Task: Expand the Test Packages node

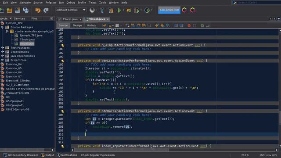Action: [x=2, y=48]
